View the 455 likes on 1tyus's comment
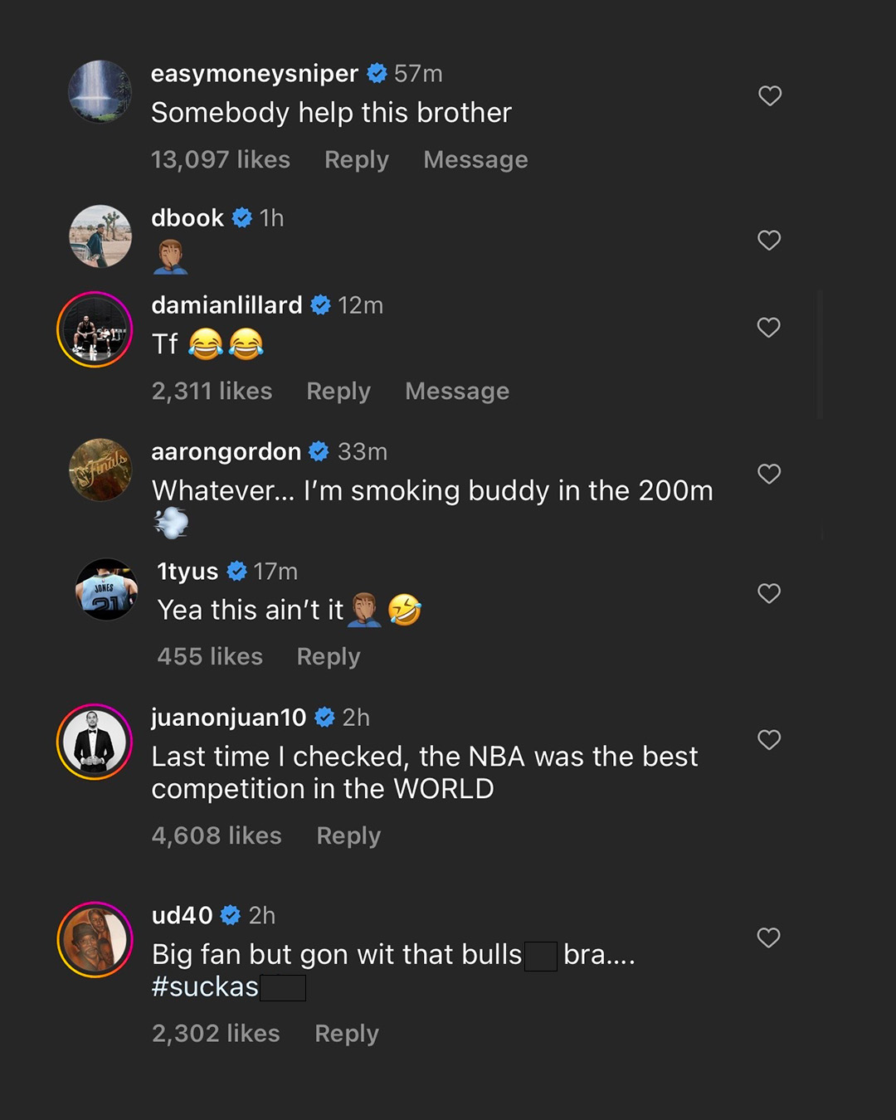896x1120 pixels. tap(210, 656)
